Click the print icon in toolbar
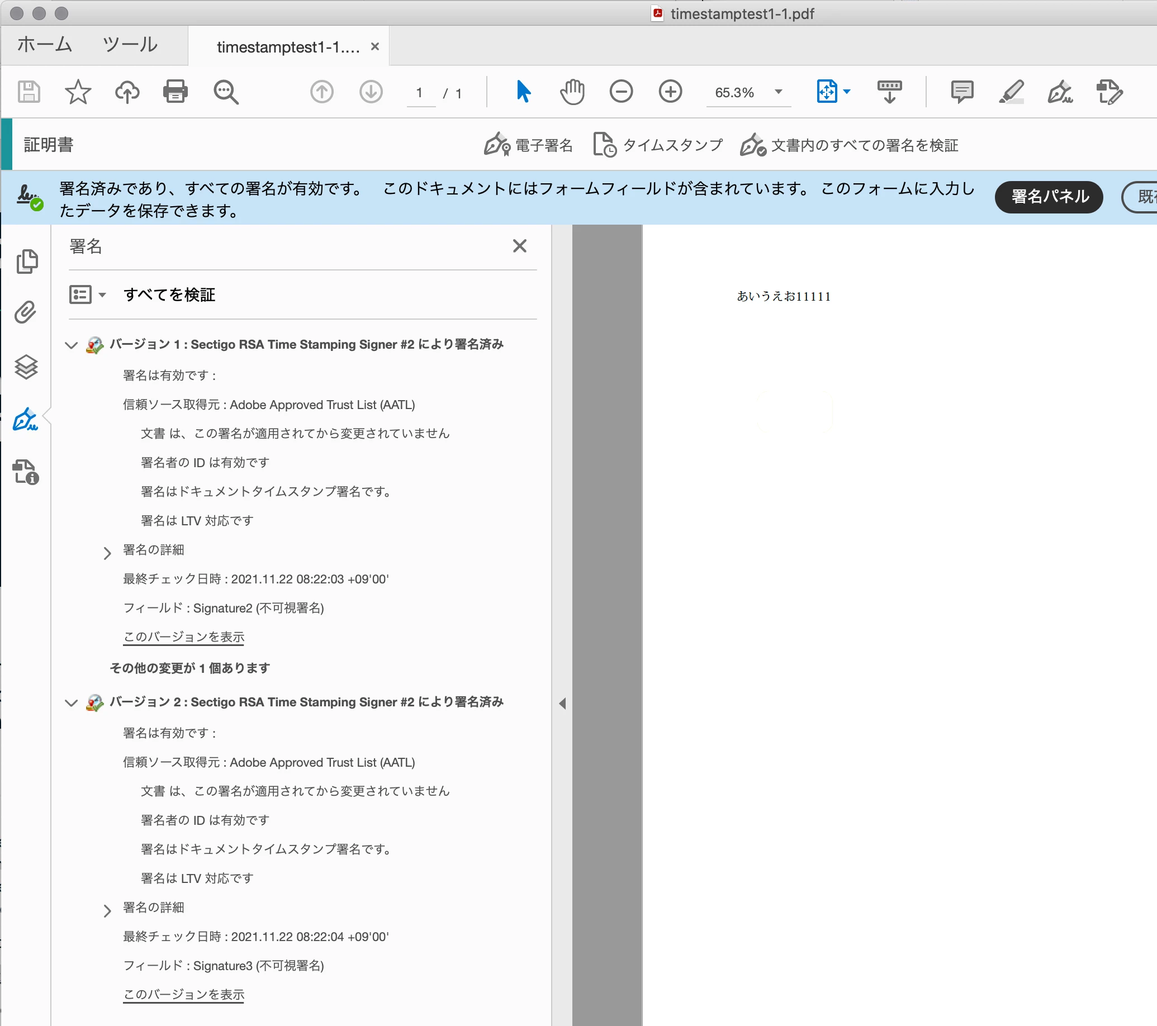 175,92
